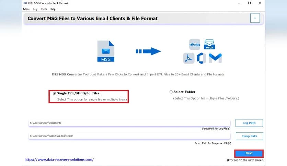
Task: Select Single File/Multiple Files radio option
Action: coord(54,93)
